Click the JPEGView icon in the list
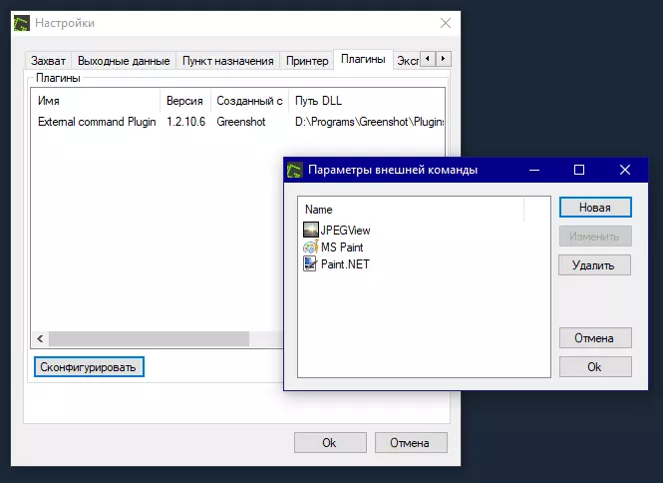663x483 pixels. [x=311, y=231]
